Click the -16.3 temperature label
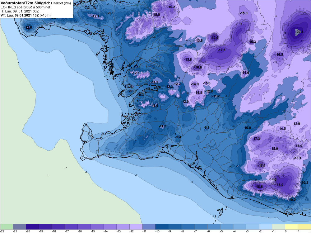This screenshot has height=233, width=311. [252, 42]
